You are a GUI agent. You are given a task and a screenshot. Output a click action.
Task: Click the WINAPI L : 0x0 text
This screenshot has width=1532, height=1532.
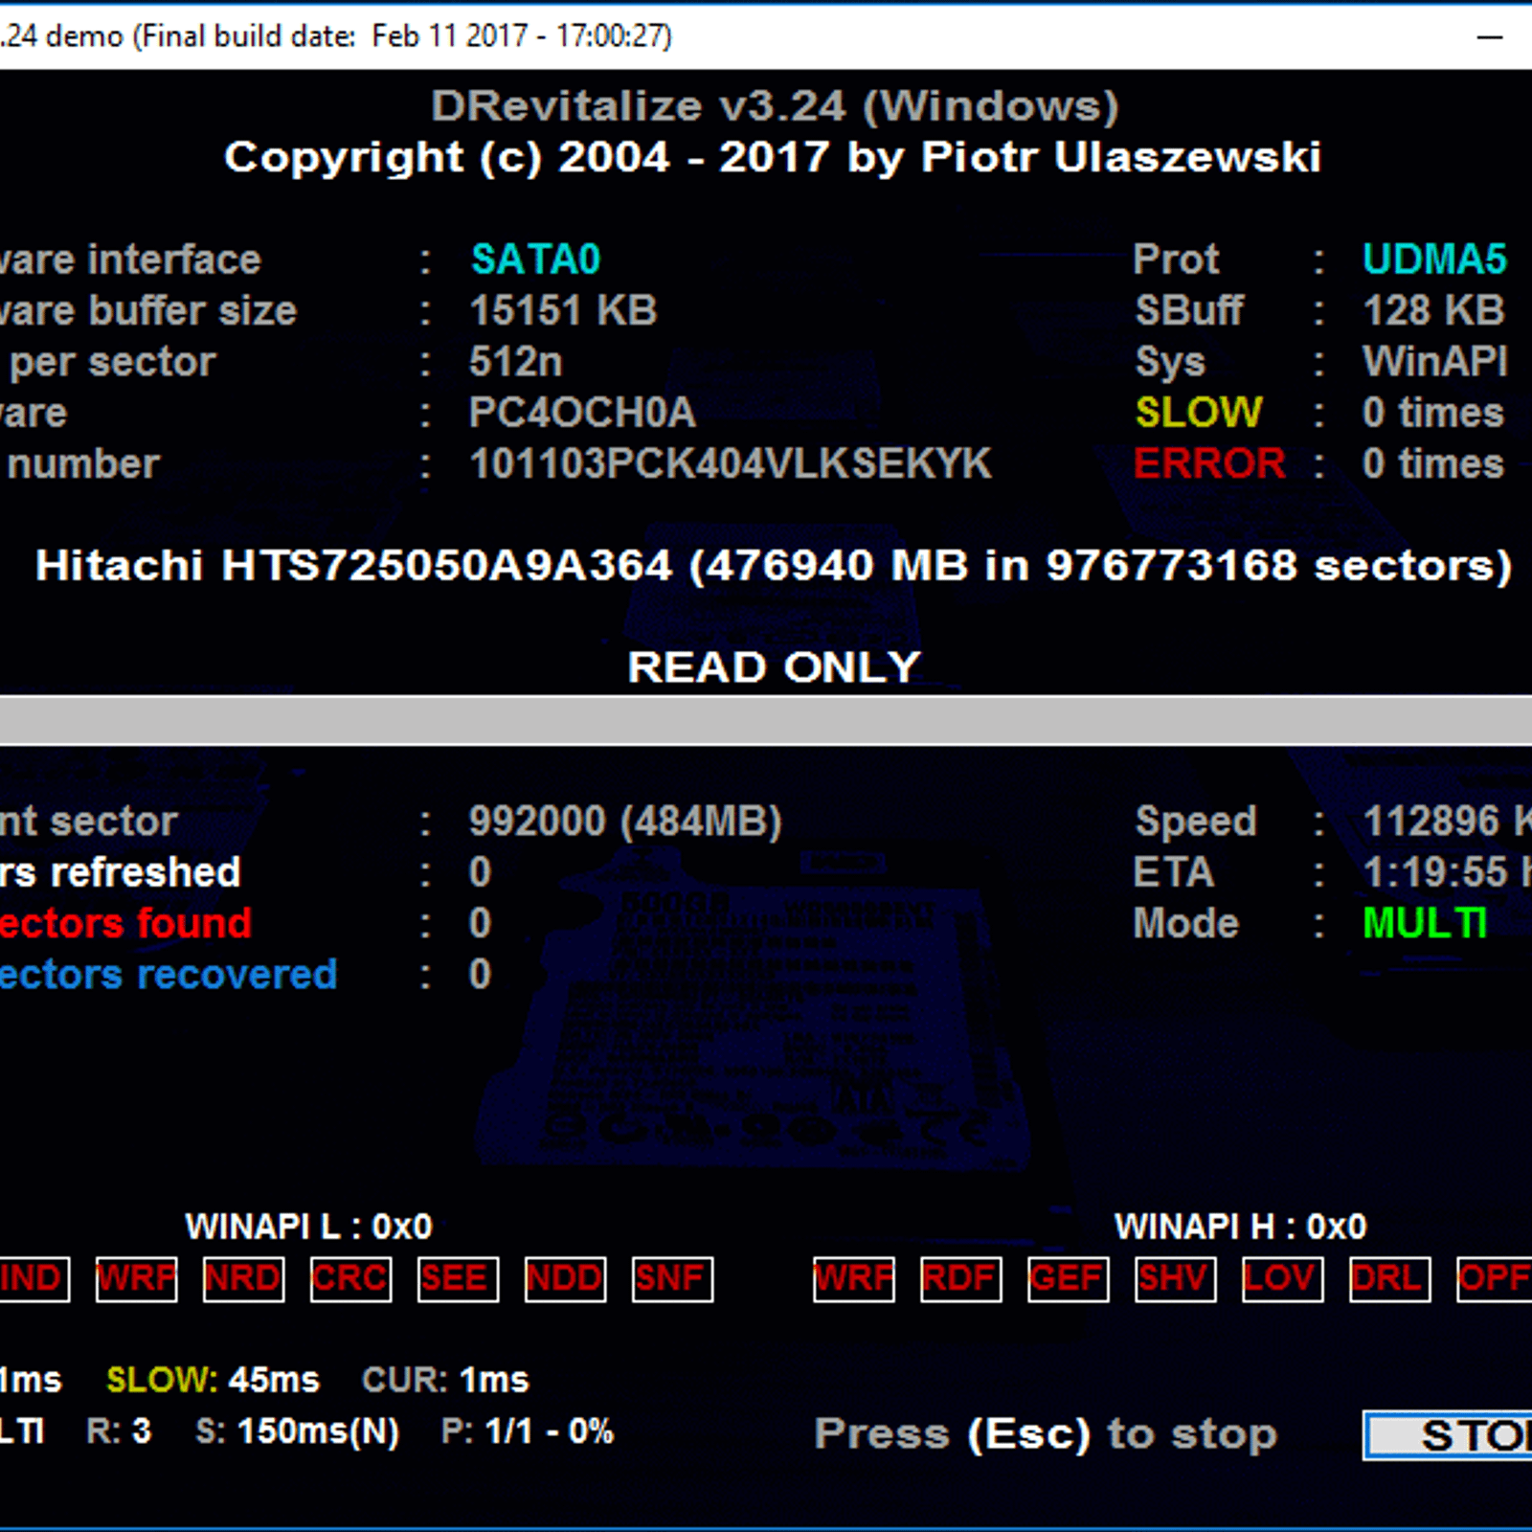(308, 1227)
